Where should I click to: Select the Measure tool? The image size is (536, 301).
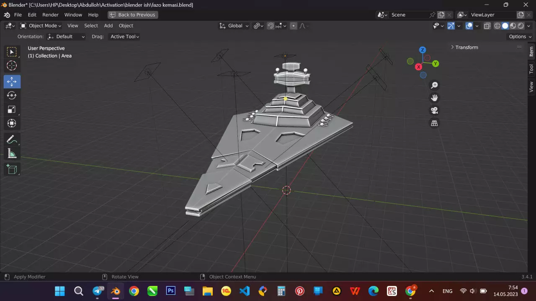(x=12, y=153)
